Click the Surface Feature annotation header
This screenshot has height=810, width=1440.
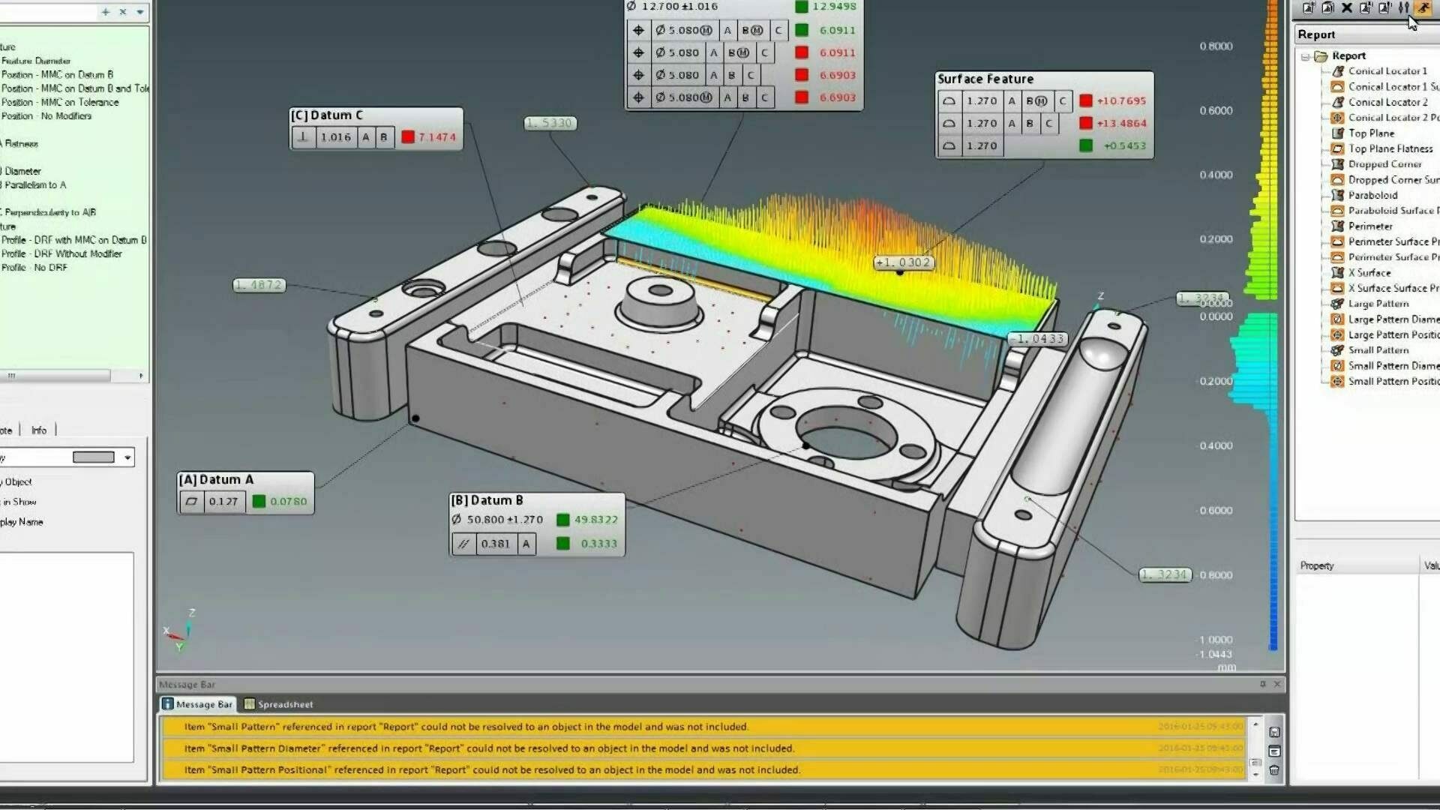coord(985,79)
